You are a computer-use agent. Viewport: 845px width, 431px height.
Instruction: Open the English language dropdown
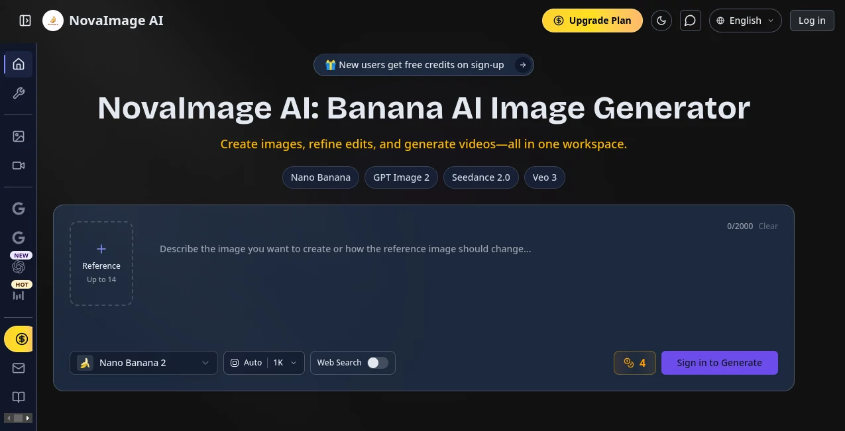click(x=746, y=21)
